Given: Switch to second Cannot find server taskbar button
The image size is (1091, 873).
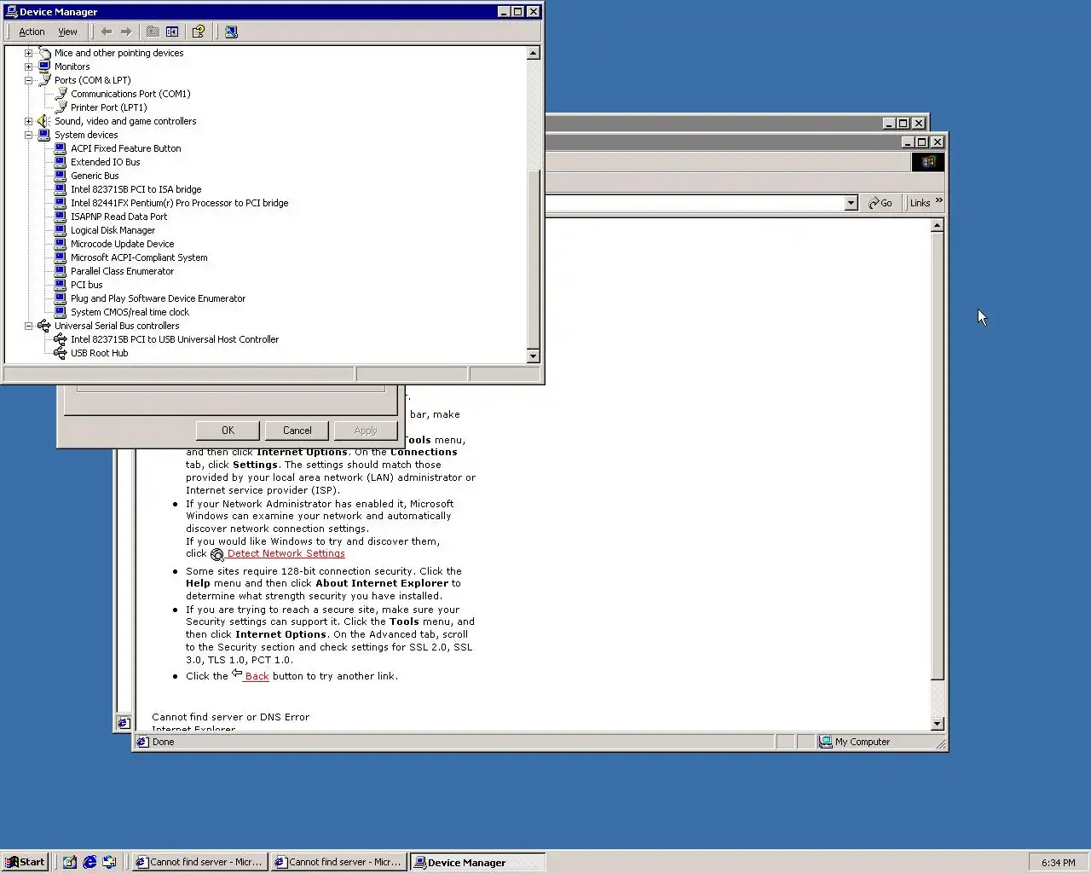Looking at the screenshot, I should pyautogui.click(x=338, y=862).
